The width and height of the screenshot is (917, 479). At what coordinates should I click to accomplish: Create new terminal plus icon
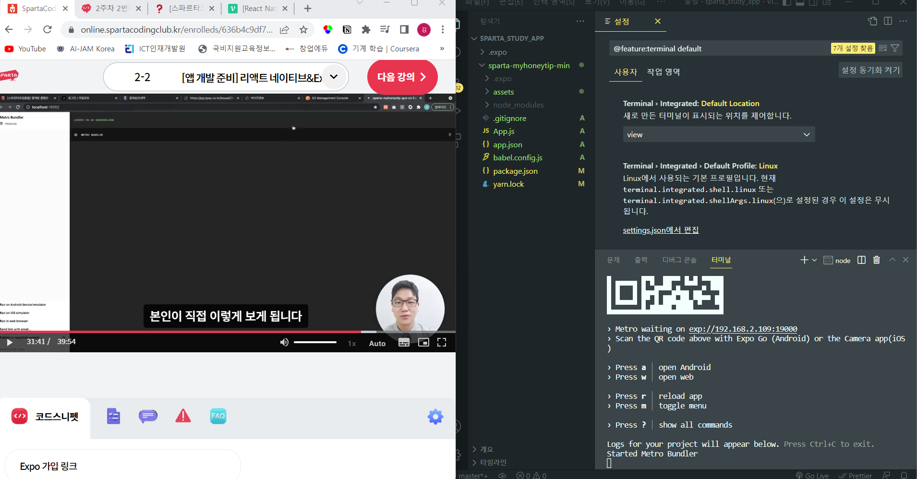(x=805, y=260)
